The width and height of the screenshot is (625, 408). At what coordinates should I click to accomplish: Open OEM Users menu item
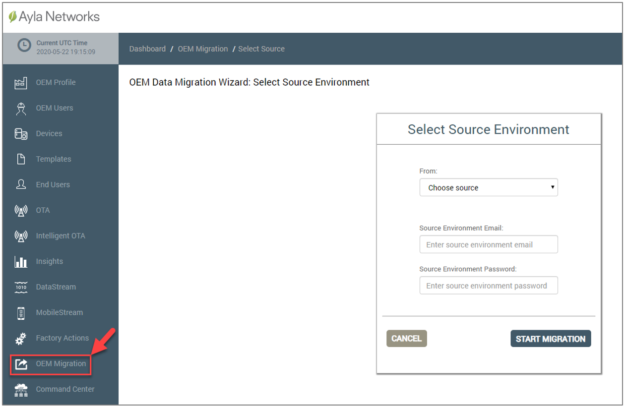point(55,108)
